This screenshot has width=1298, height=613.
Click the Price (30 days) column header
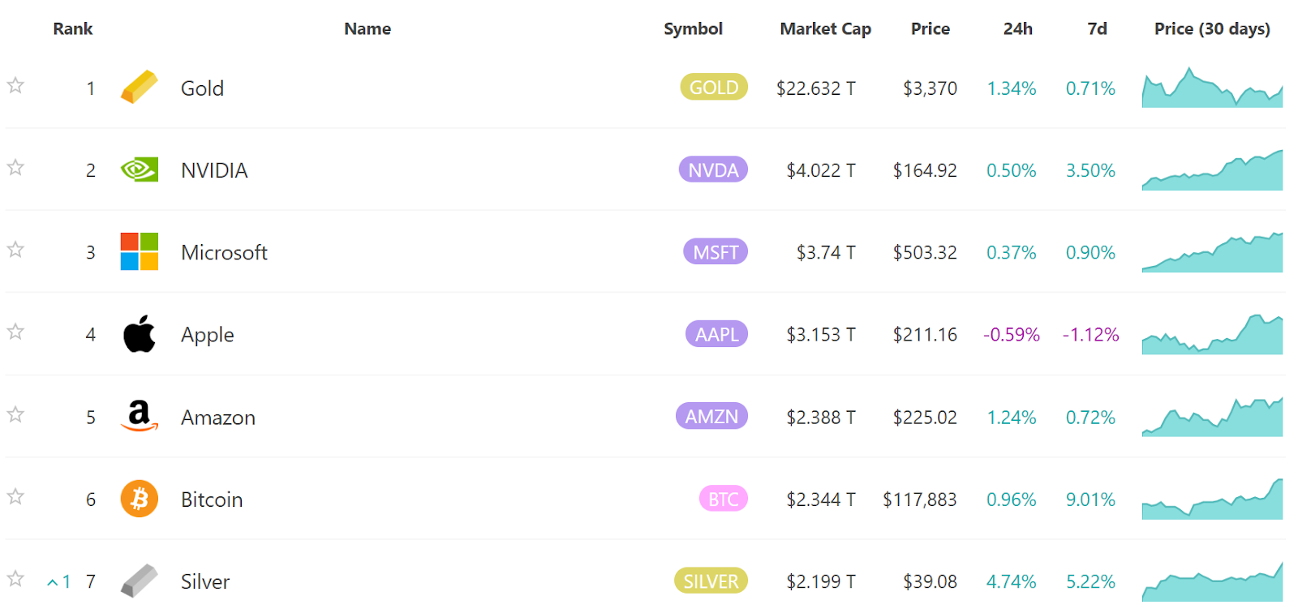(x=1212, y=28)
